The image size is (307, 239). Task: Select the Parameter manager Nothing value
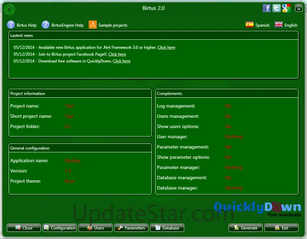[234, 167]
